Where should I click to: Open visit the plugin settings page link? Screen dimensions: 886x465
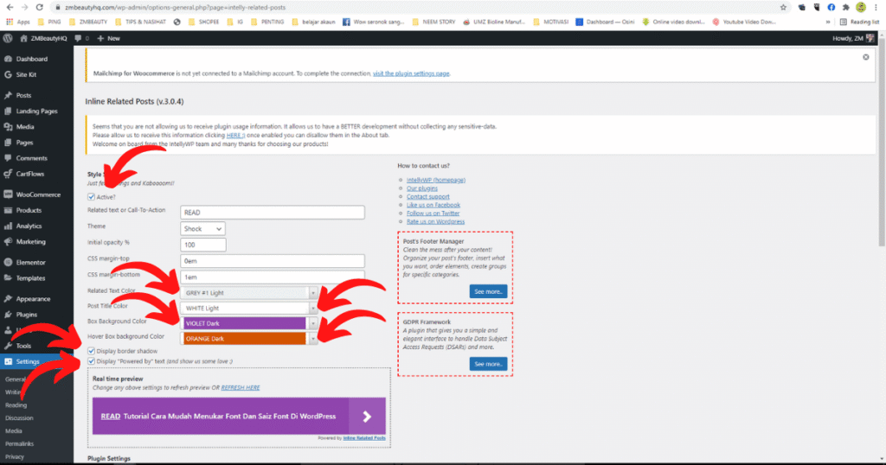[411, 73]
